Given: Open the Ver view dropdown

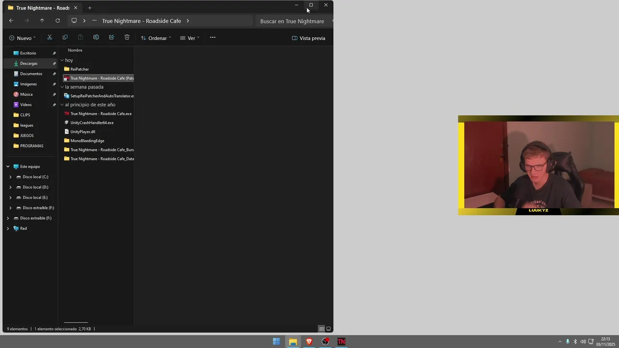Looking at the screenshot, I should coord(190,38).
